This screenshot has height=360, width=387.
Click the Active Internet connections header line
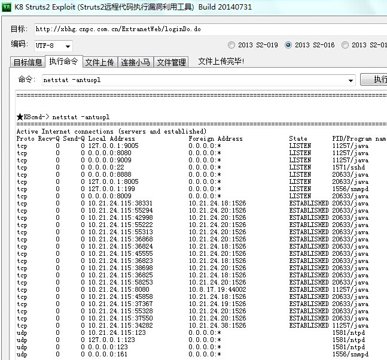(x=111, y=131)
